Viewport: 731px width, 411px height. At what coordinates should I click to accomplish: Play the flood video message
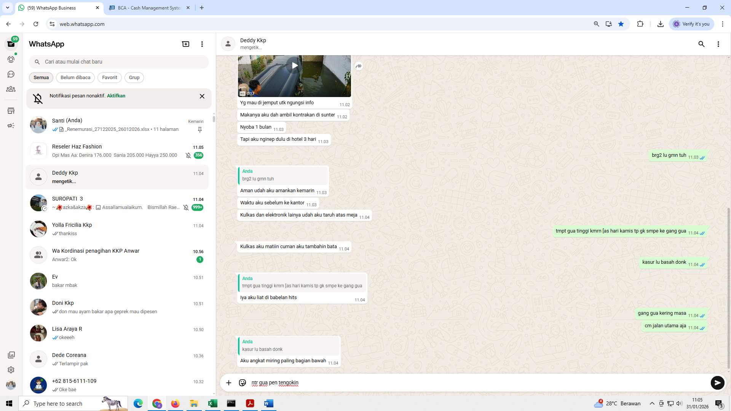click(x=294, y=65)
